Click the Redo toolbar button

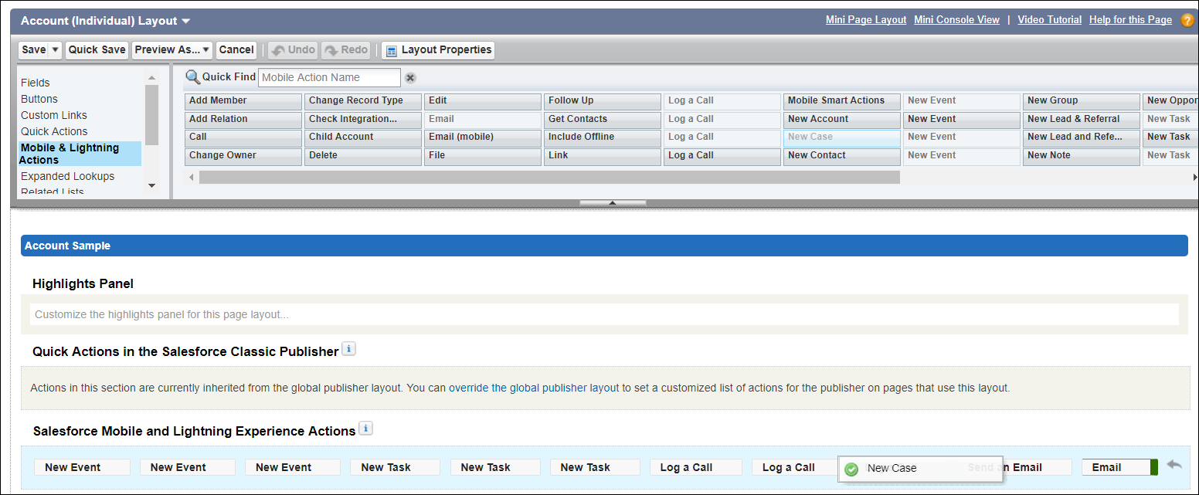click(x=345, y=50)
